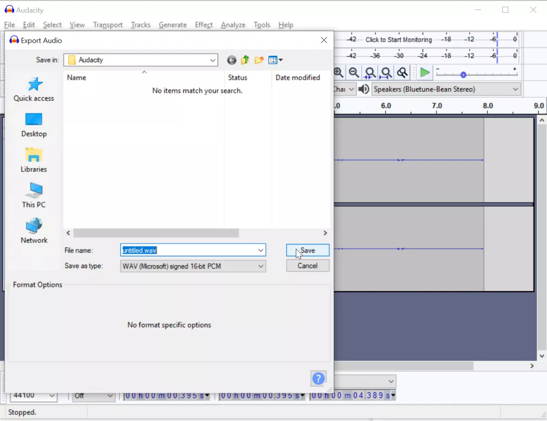Click the Audacity horizontal scrollbar thumb
Screen dimensions: 547x421
click(404, 366)
